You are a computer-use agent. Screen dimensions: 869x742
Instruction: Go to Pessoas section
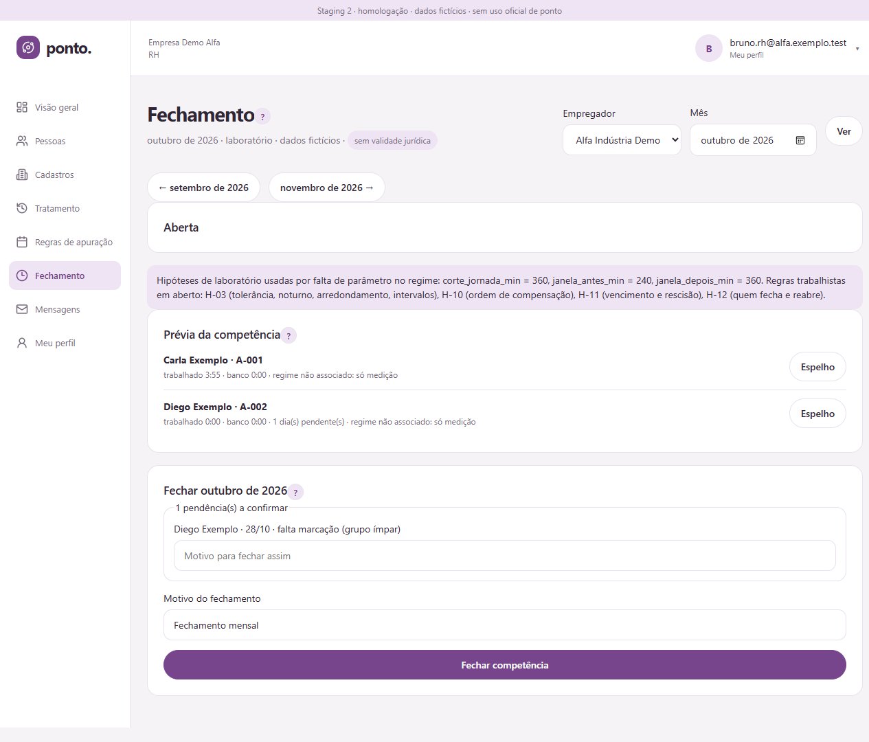pyautogui.click(x=65, y=141)
